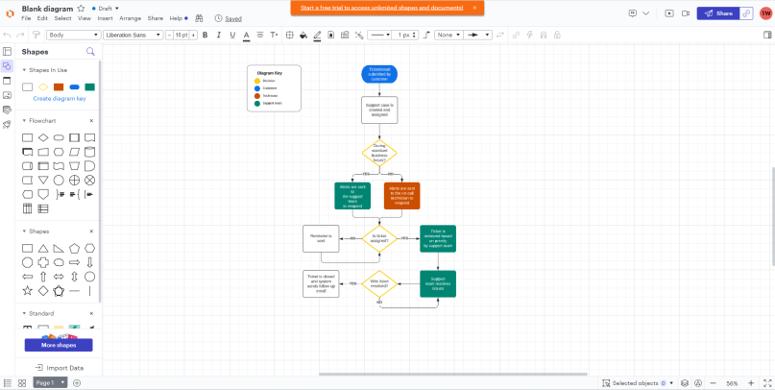Open the comments panel icon
This screenshot has width=775, height=390.
coord(633,13)
